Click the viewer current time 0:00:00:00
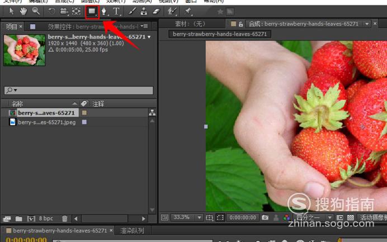 tap(243, 217)
